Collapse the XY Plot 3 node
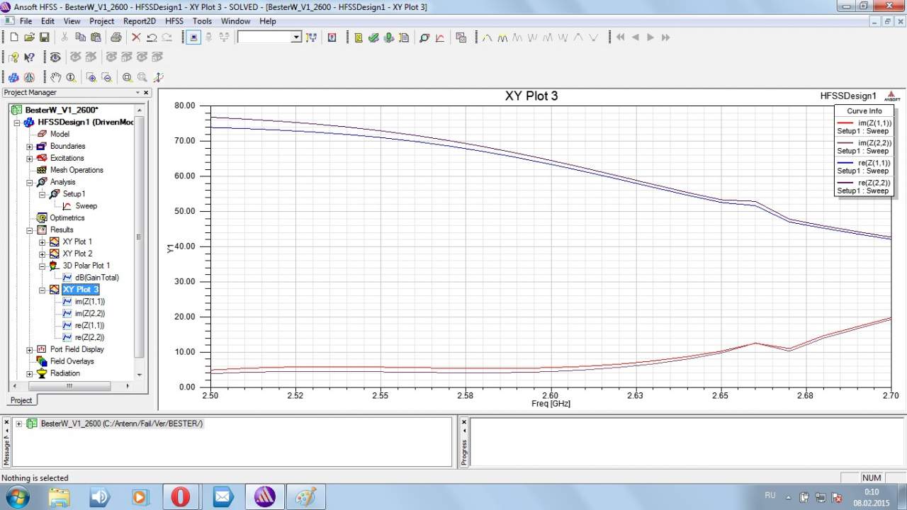This screenshot has width=907, height=510. (x=43, y=290)
